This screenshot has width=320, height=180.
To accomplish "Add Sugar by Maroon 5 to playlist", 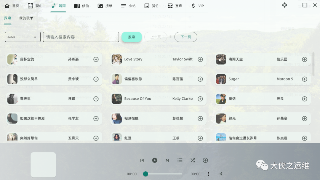I will pos(305,79).
